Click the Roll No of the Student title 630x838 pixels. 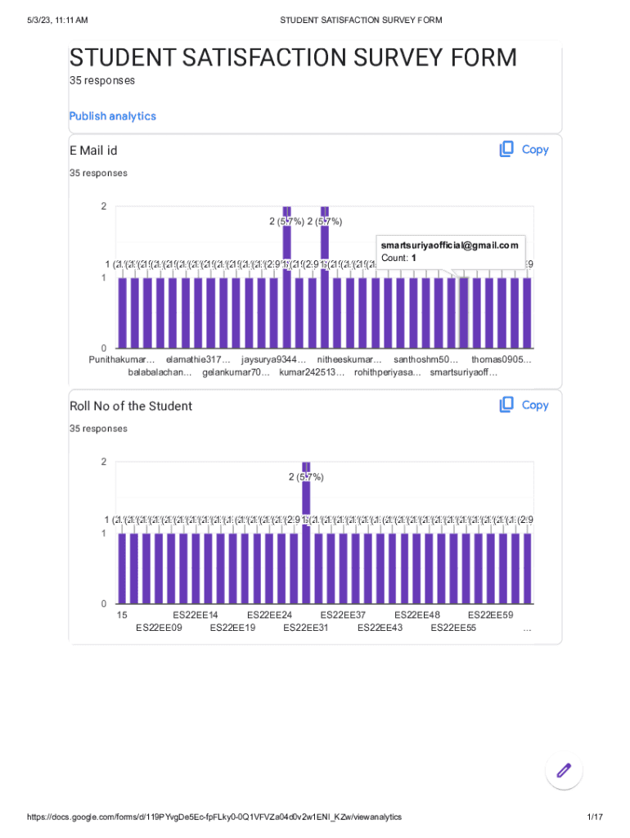[131, 406]
